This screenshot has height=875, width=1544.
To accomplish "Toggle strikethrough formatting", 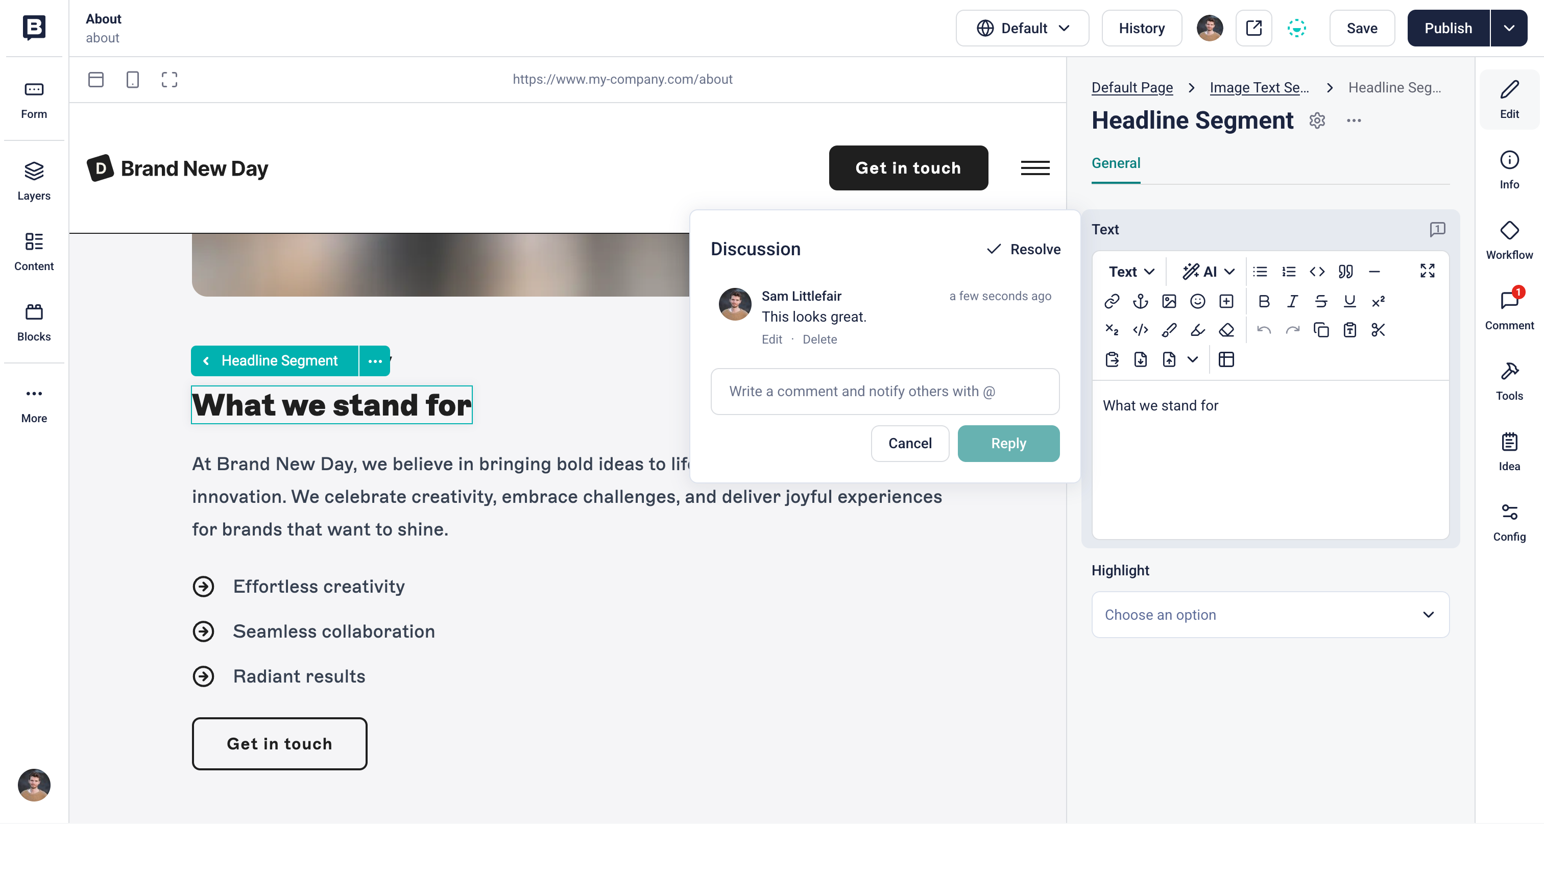I will [1320, 301].
